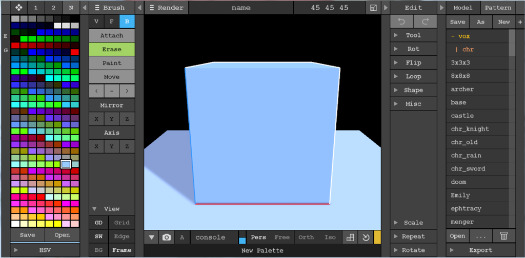Click the undo arrow icon
This screenshot has width=525, height=258.
tap(402, 21)
